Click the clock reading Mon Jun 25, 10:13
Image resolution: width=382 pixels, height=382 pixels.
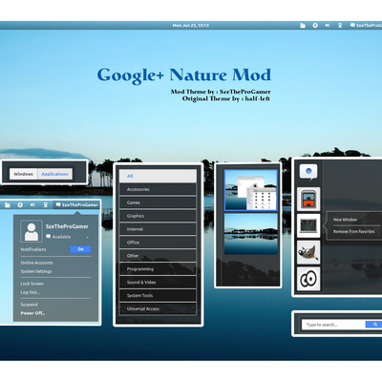coord(191,26)
